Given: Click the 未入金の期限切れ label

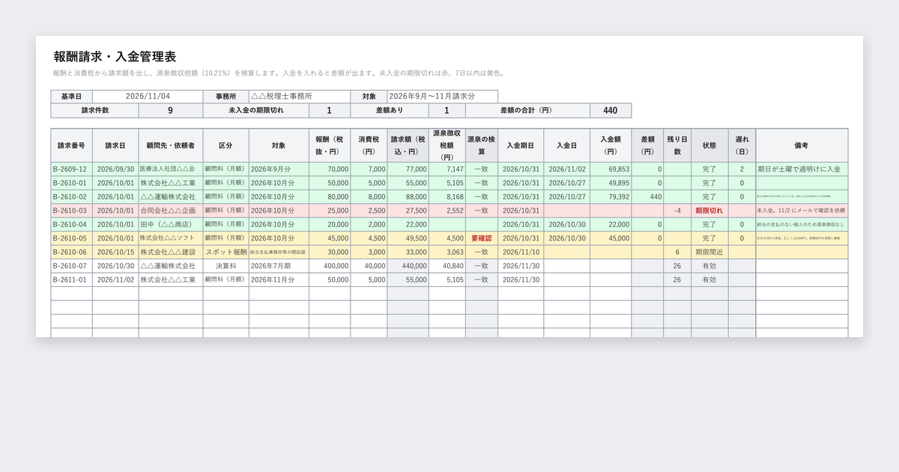Looking at the screenshot, I should 256,110.
